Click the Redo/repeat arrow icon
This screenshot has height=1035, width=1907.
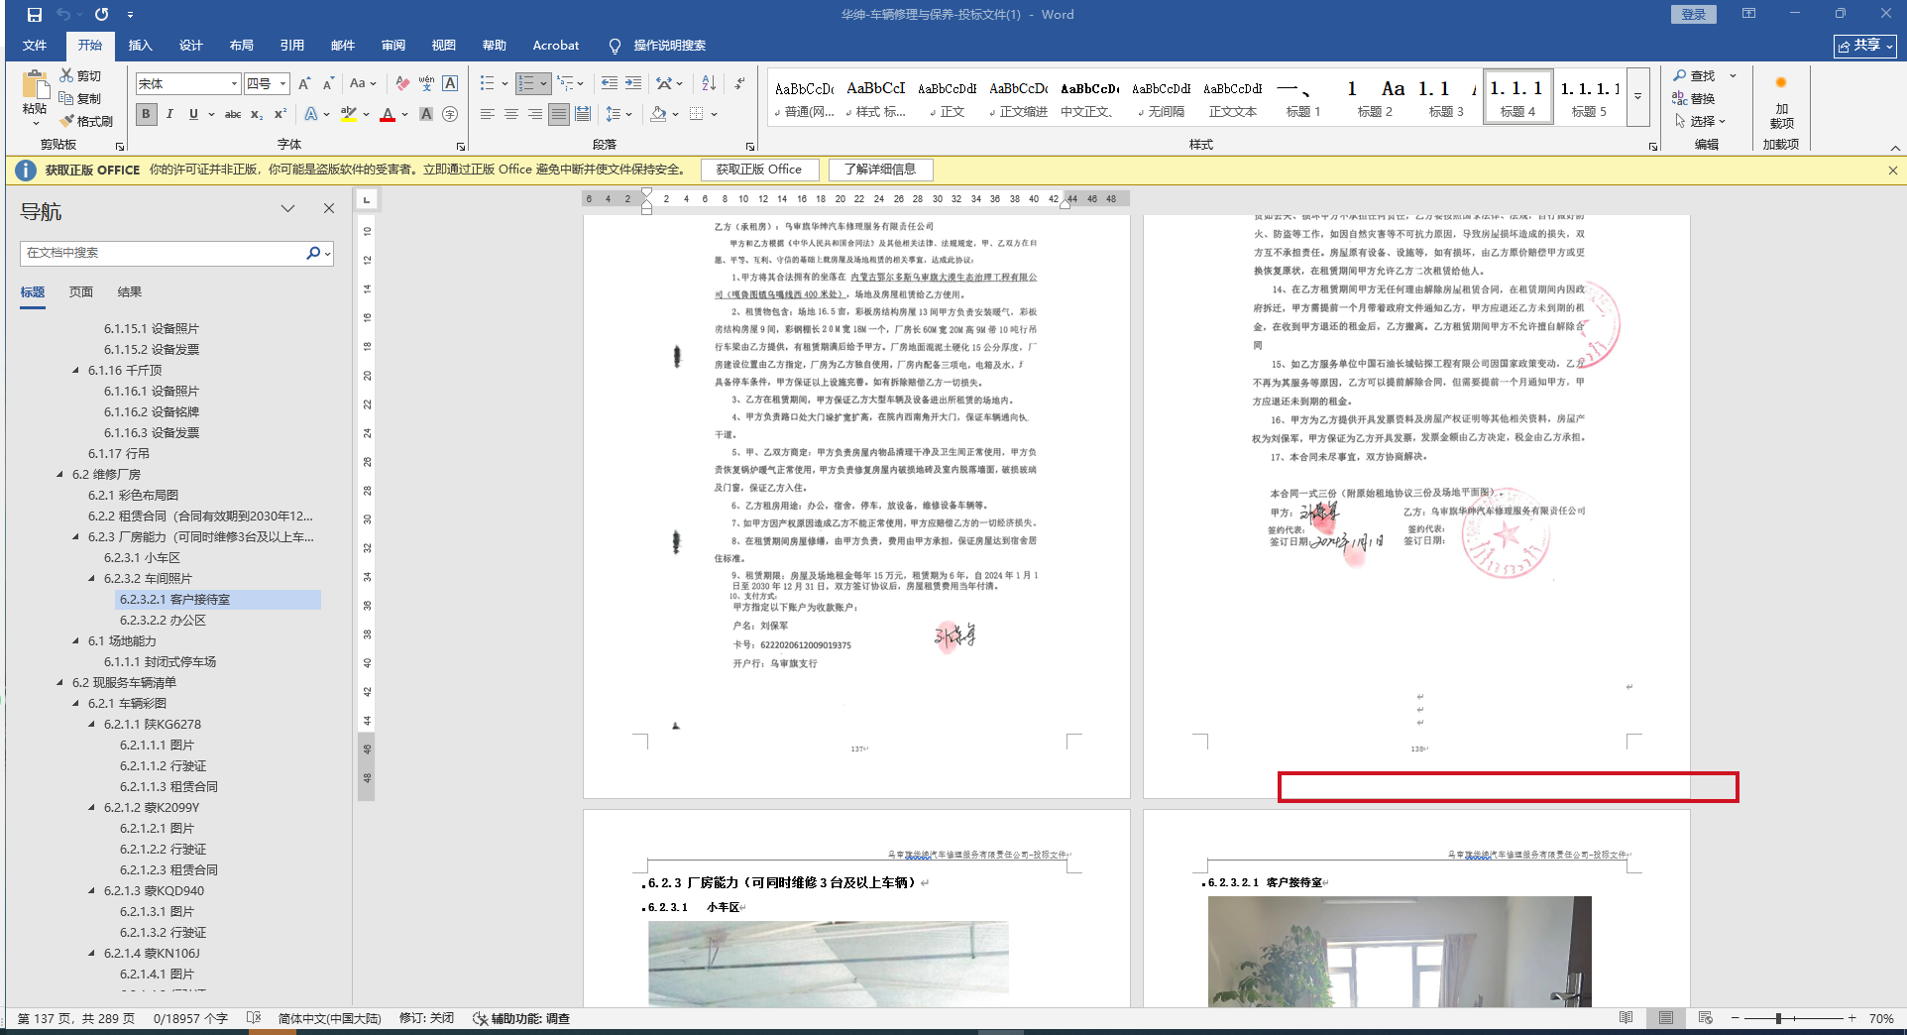pos(101,15)
